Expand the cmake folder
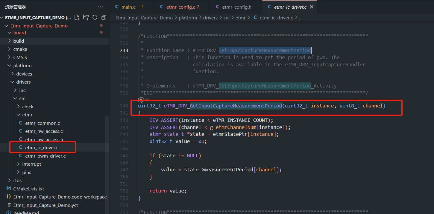The height and width of the screenshot is (214, 434). (10, 49)
